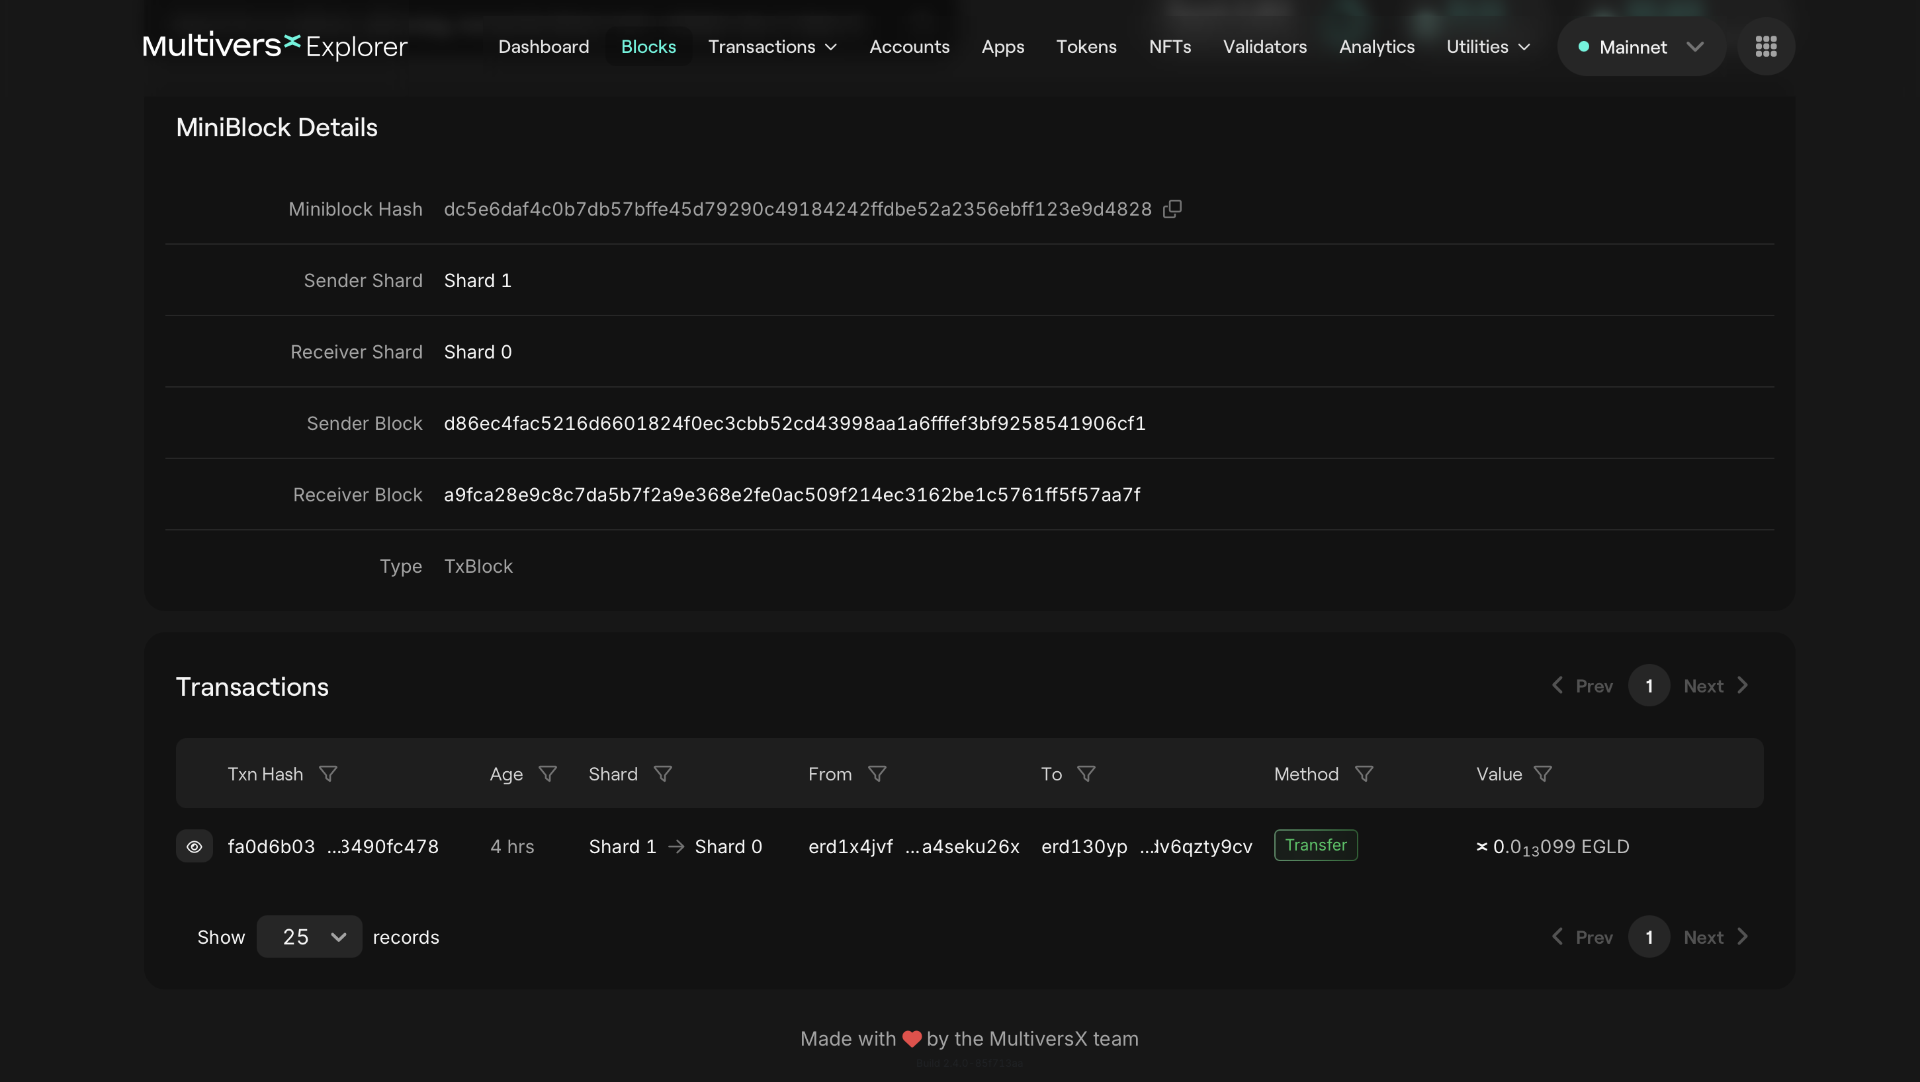Open the Sender Block hash link
The width and height of the screenshot is (1920, 1082).
tap(795, 423)
